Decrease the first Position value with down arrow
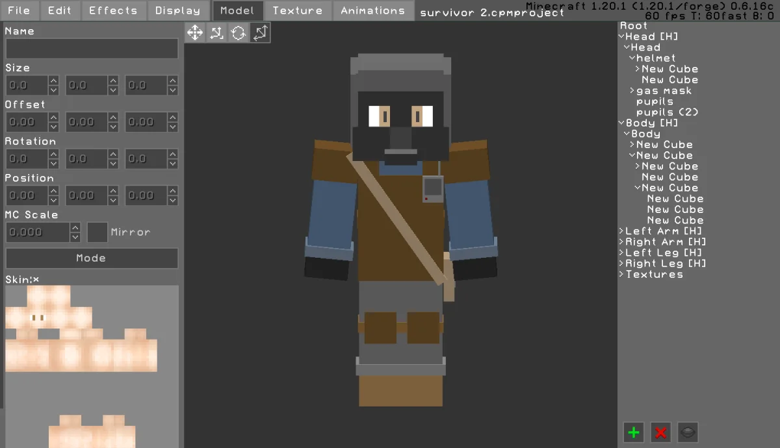This screenshot has height=448, width=780. 53,201
